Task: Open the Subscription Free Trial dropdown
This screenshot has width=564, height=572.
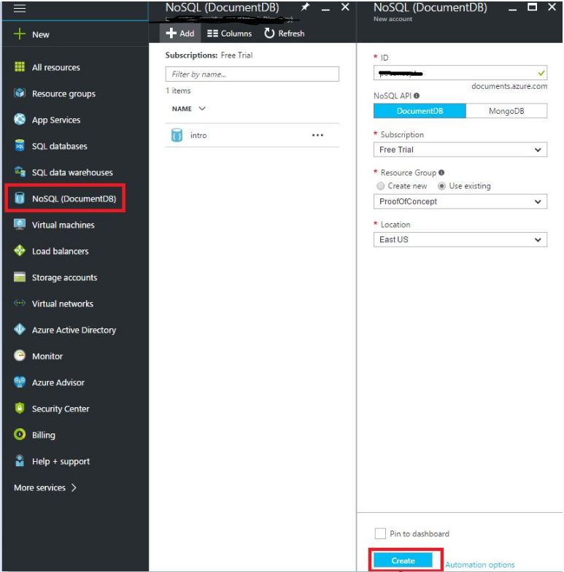Action: 460,150
